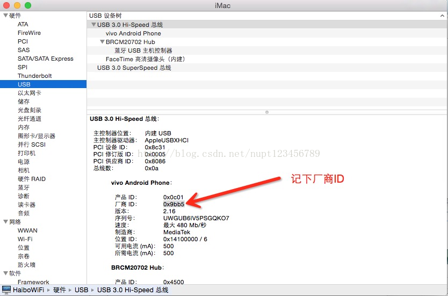The height and width of the screenshot is (296, 448).
Task: Select SAS in the sidebar
Action: [x=24, y=50]
